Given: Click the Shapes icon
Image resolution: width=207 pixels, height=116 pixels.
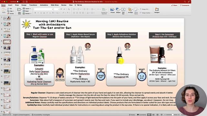Looking at the screenshot, I should tap(118, 9).
